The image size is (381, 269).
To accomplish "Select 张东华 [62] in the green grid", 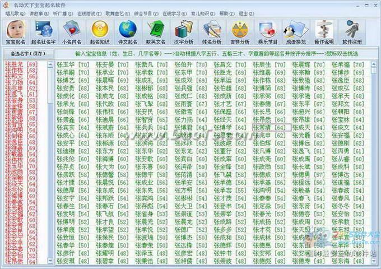I will coord(151,151).
